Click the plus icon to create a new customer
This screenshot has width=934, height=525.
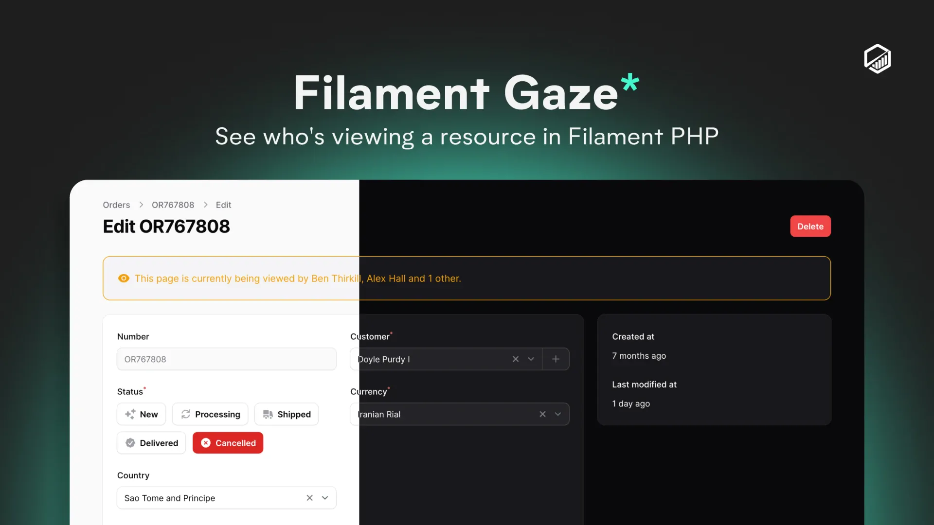[x=556, y=359]
